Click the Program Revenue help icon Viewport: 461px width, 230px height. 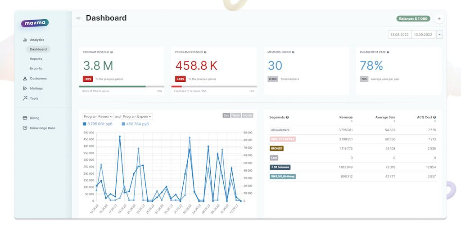112,52
